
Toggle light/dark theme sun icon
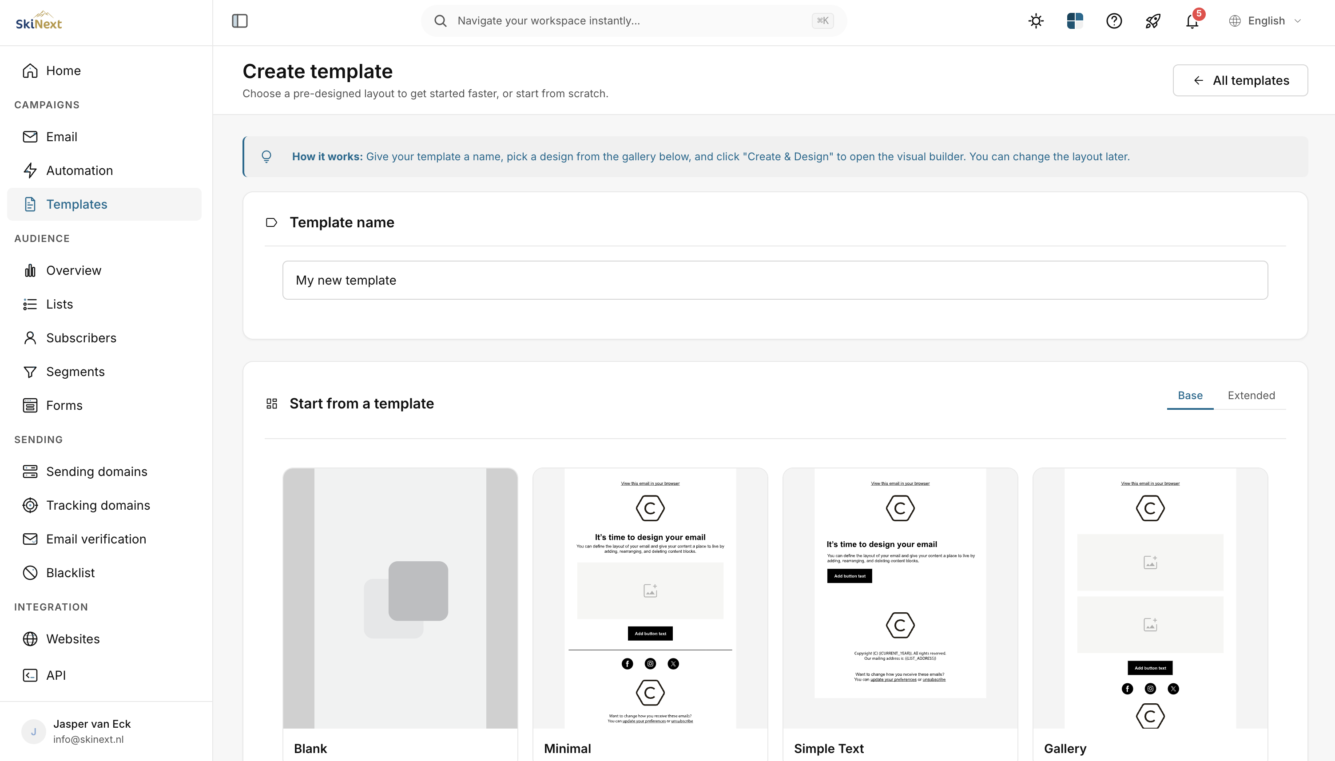tap(1036, 21)
